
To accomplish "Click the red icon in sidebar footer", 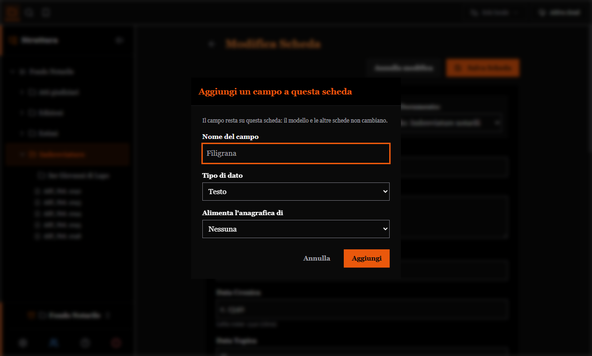I will pyautogui.click(x=116, y=342).
